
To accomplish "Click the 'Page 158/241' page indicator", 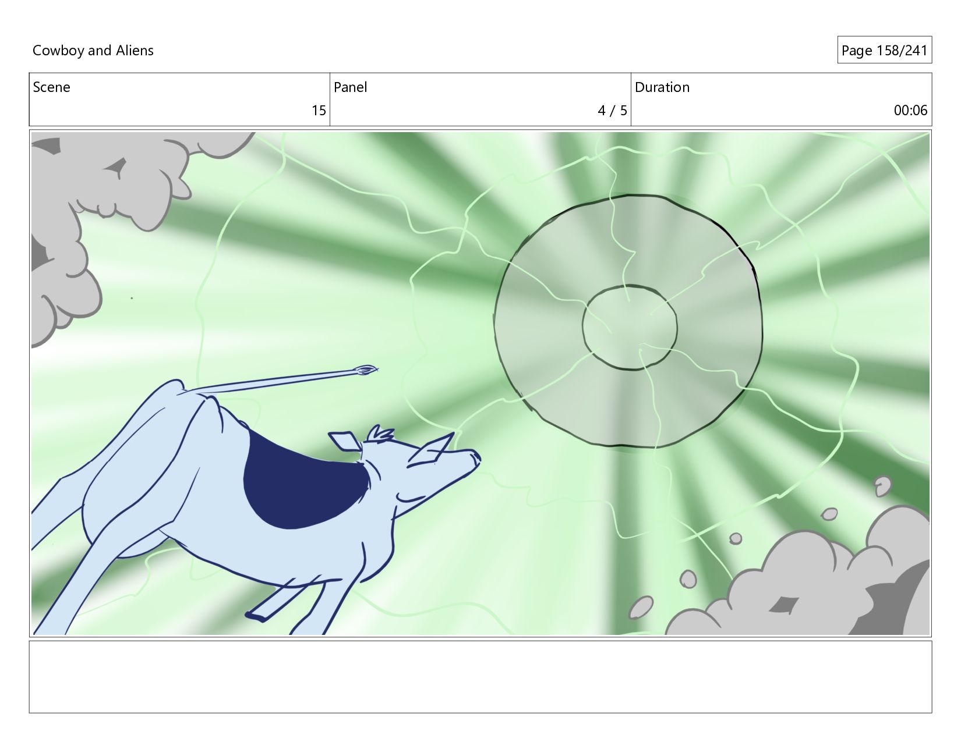I will tap(884, 51).
